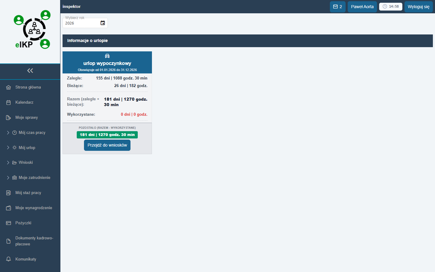
Task: Click the 14:58 session timer
Action: [x=391, y=6]
